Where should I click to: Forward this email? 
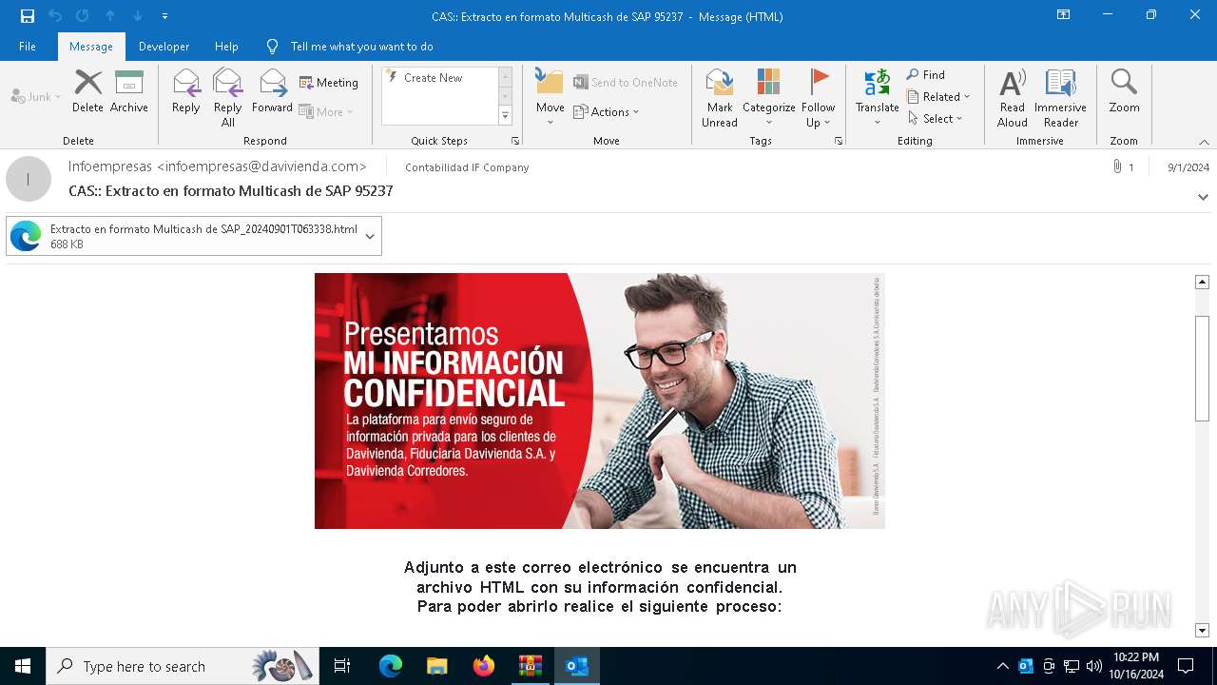click(x=273, y=91)
